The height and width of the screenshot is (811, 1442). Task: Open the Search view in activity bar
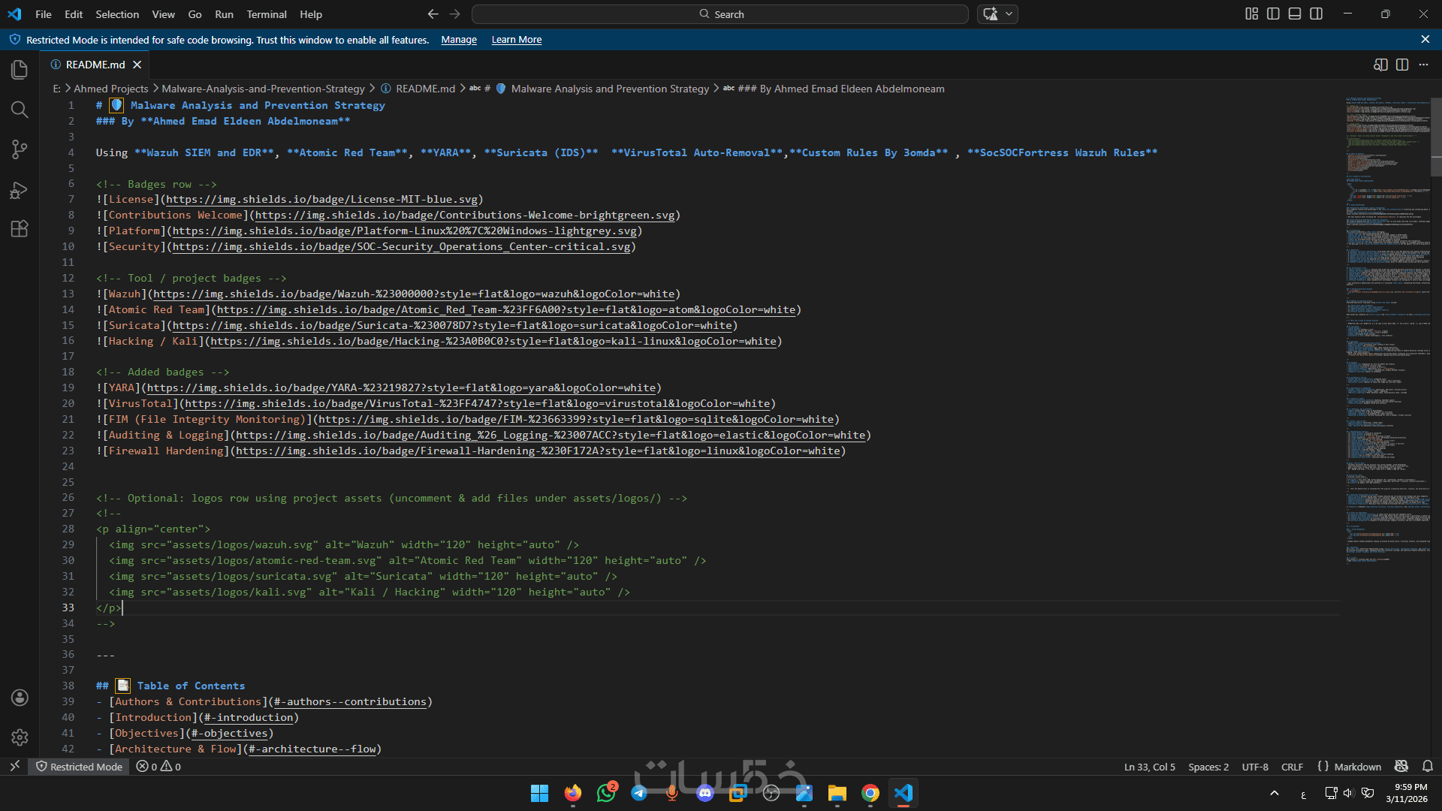point(20,110)
